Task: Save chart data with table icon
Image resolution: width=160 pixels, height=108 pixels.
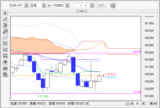Action: coord(5,75)
